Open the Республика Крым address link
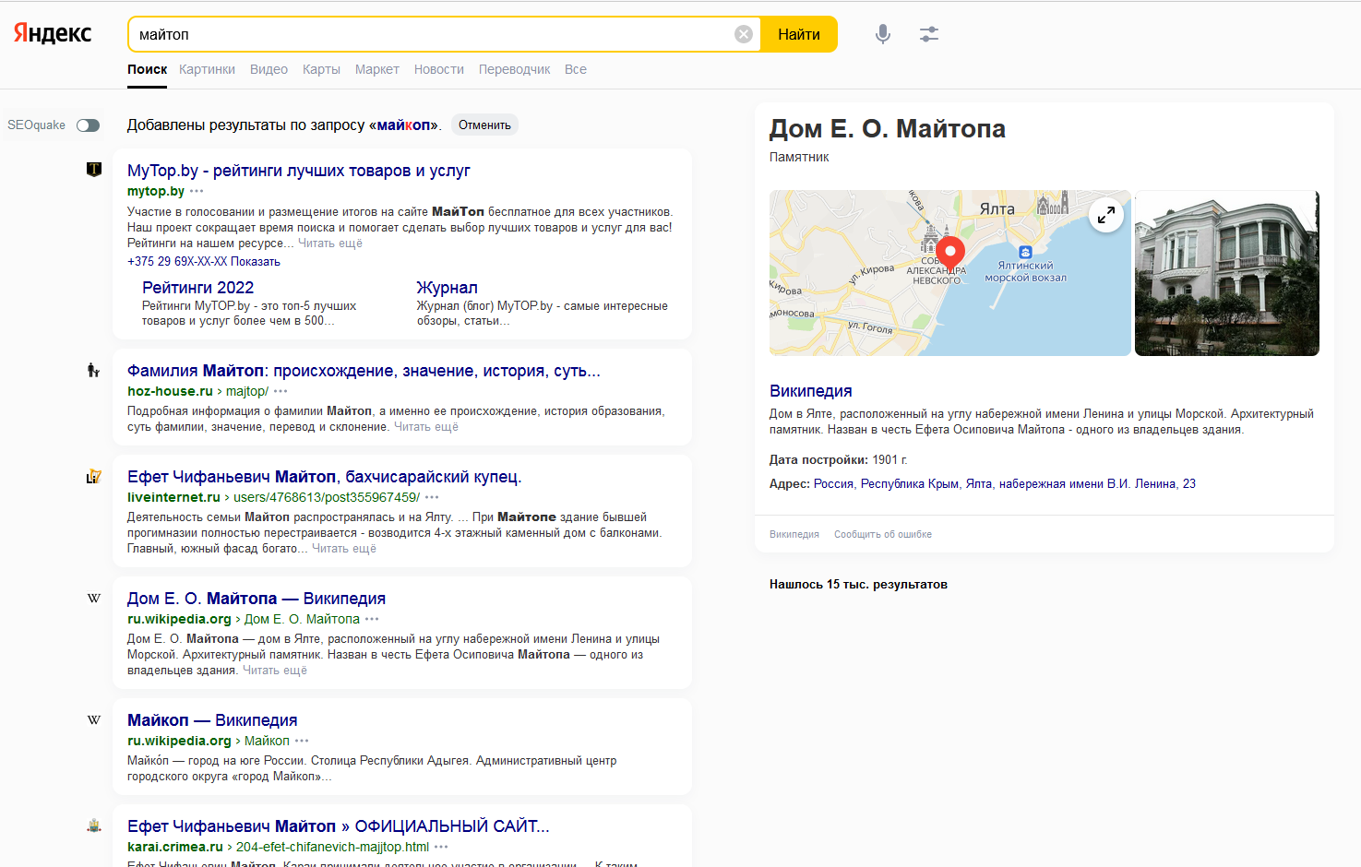 coord(910,483)
